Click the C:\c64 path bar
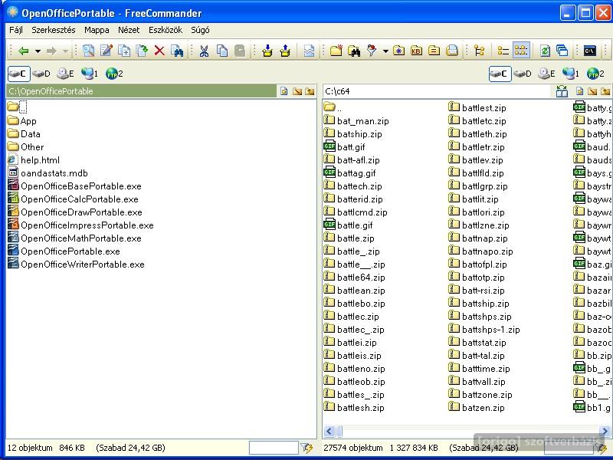The image size is (613, 460). coord(438,91)
